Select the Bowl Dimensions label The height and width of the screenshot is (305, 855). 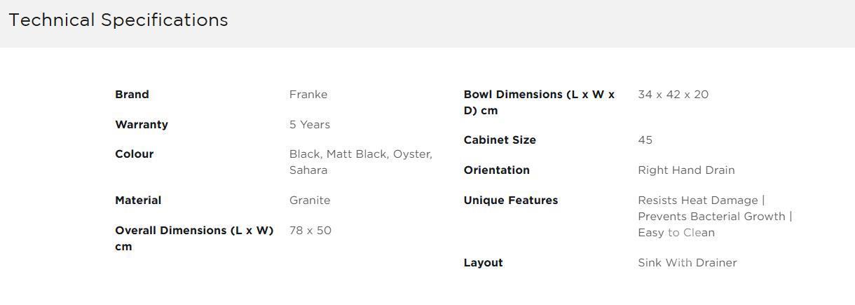(x=539, y=102)
